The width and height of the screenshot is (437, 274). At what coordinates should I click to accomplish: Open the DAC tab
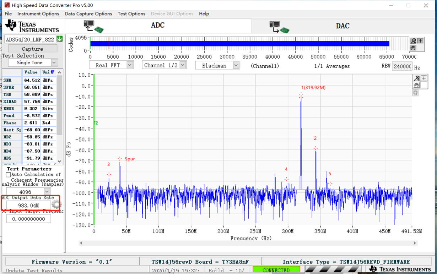[x=342, y=26]
